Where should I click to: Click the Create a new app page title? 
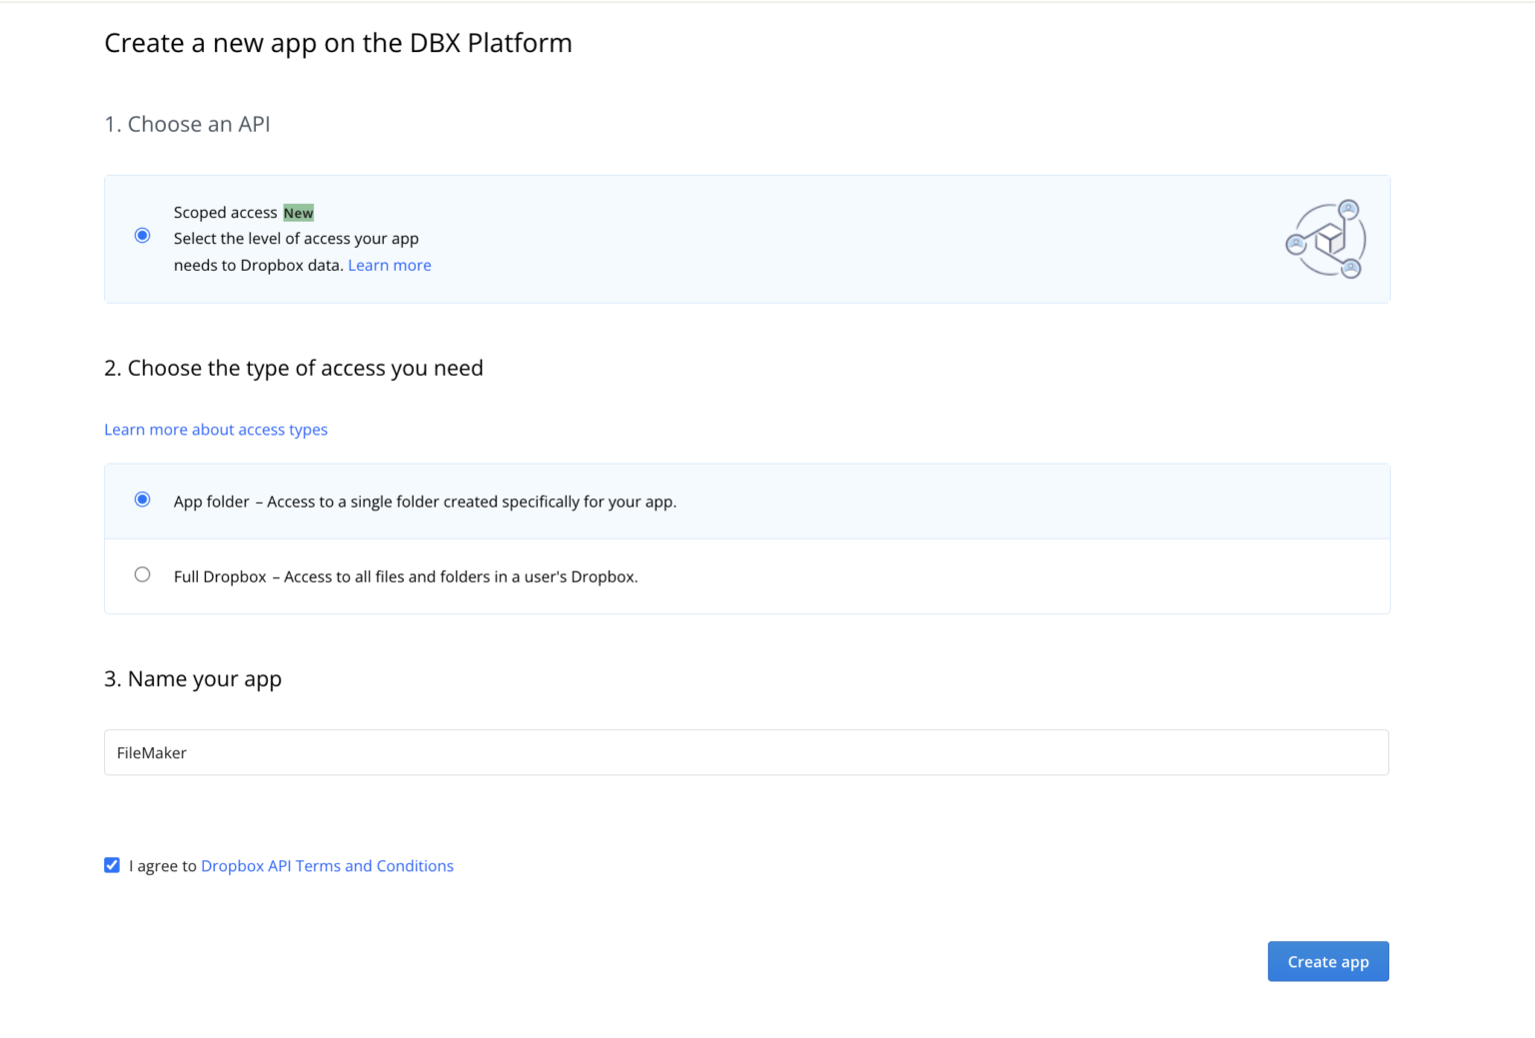[x=338, y=43]
